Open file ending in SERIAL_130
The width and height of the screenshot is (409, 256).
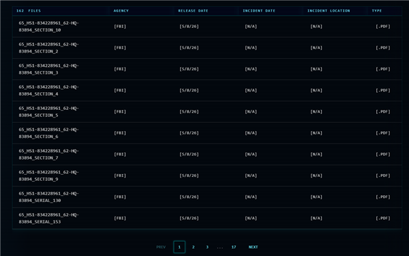click(48, 197)
